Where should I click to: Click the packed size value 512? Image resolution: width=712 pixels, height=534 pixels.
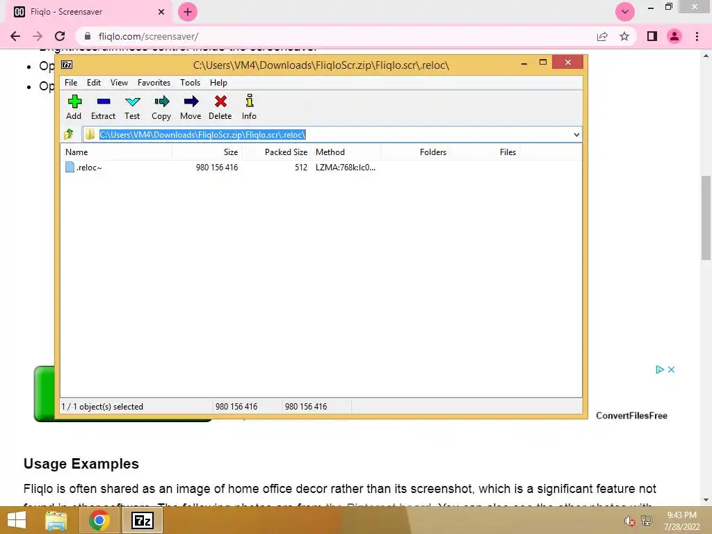[x=300, y=168]
